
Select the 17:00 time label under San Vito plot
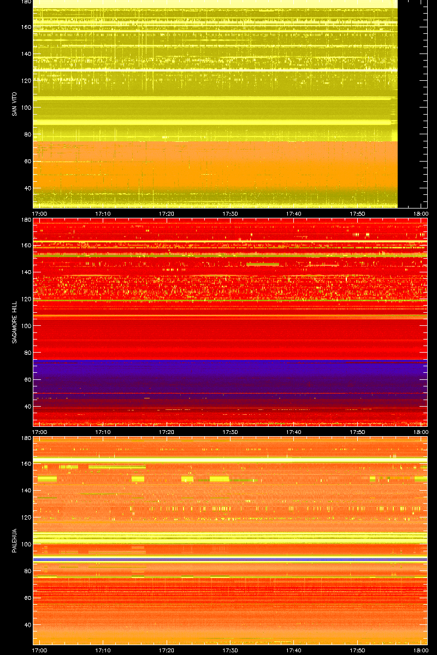pyautogui.click(x=39, y=213)
